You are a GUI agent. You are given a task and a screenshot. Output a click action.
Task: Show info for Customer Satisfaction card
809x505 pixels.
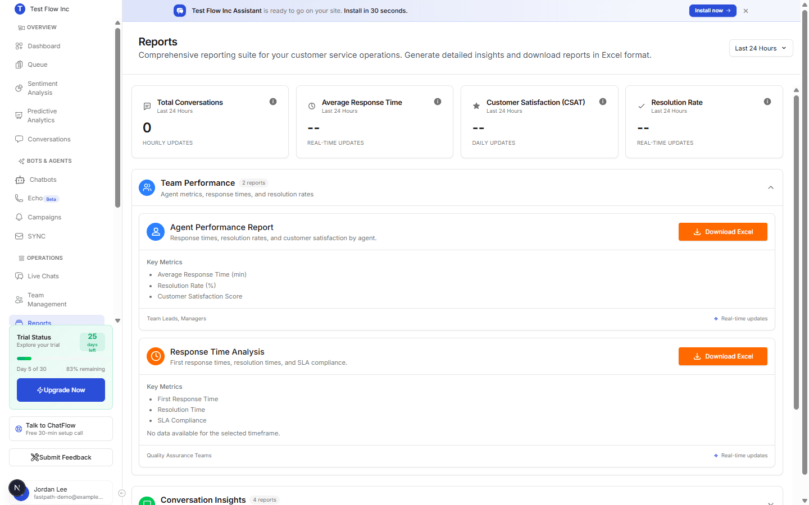[603, 102]
